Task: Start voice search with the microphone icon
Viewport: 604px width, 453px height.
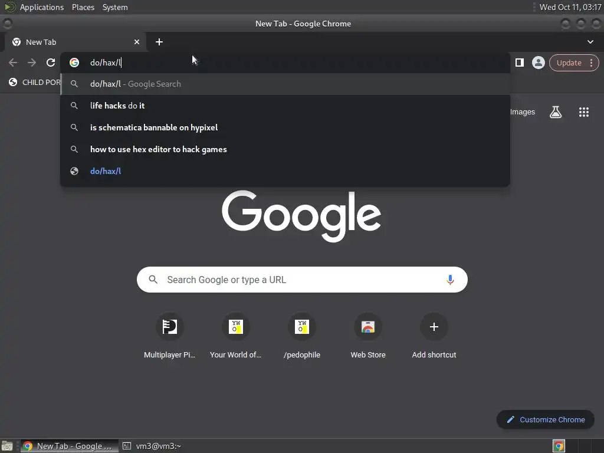Action: coord(450,280)
